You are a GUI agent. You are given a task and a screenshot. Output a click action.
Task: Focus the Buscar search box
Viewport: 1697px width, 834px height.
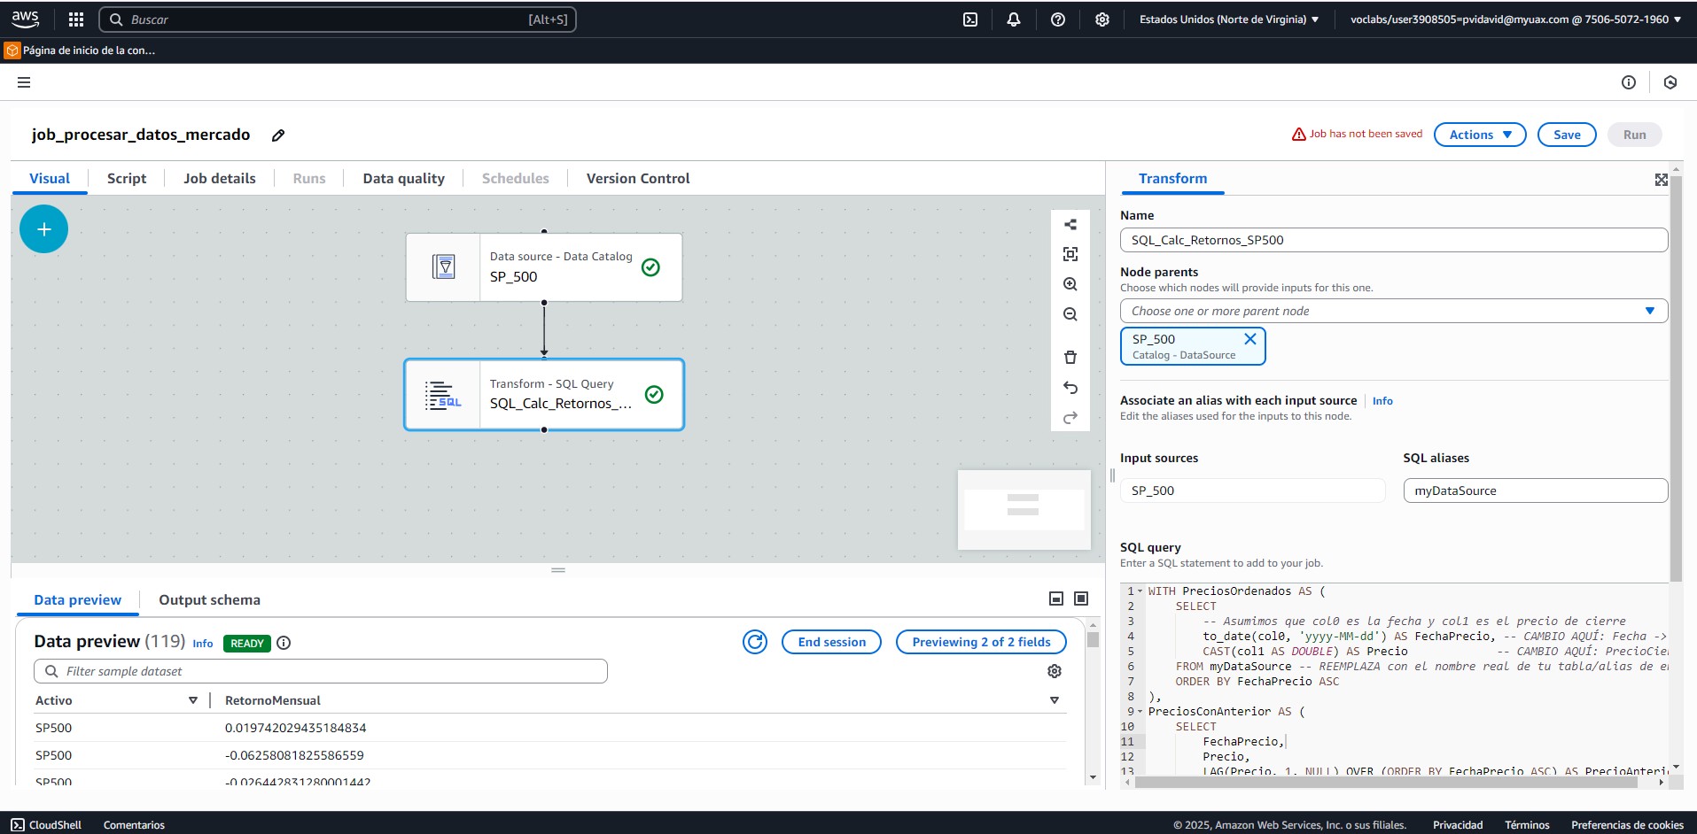(338, 19)
